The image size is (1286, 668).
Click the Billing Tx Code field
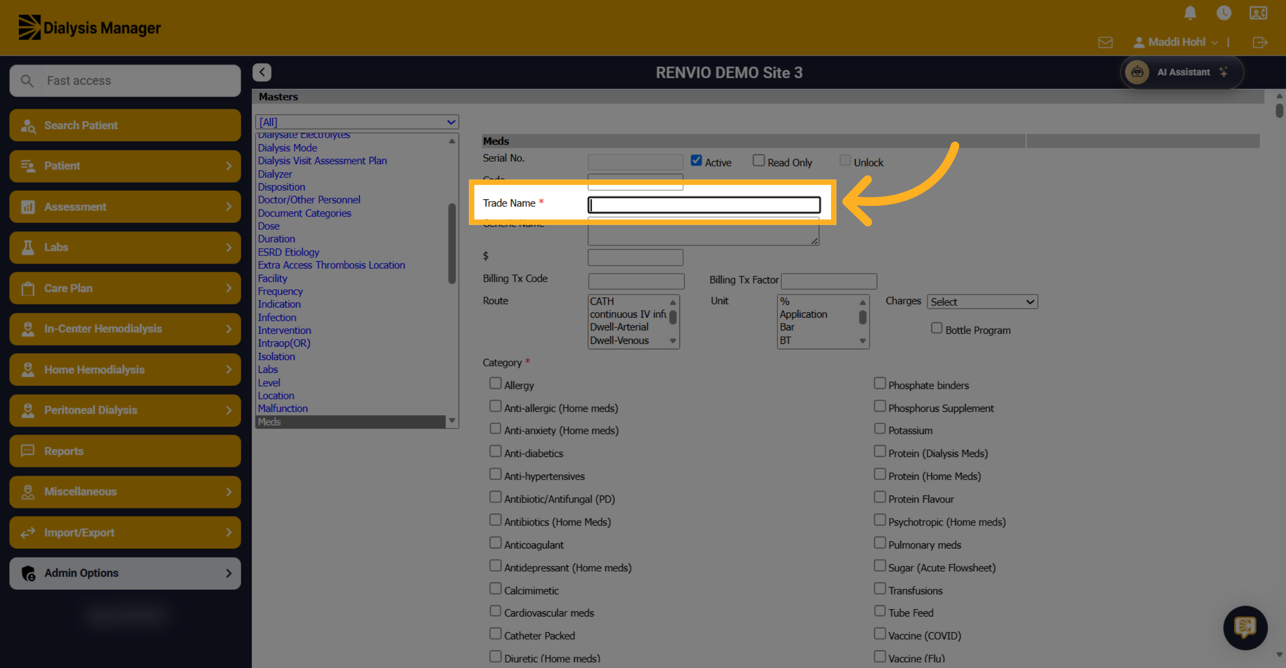[x=636, y=281]
